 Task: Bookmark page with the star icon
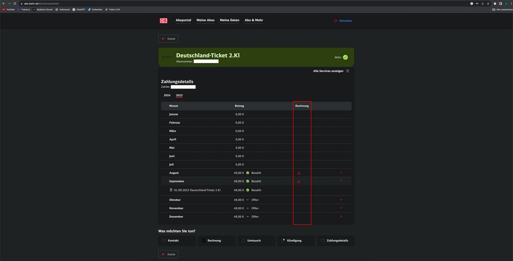click(x=488, y=4)
